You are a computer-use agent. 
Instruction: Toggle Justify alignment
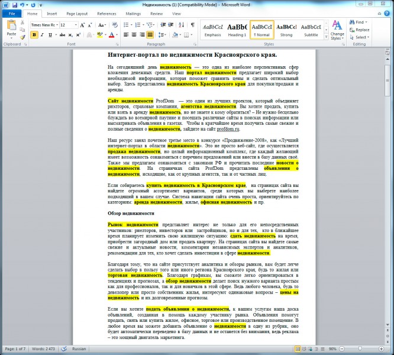tap(150, 35)
